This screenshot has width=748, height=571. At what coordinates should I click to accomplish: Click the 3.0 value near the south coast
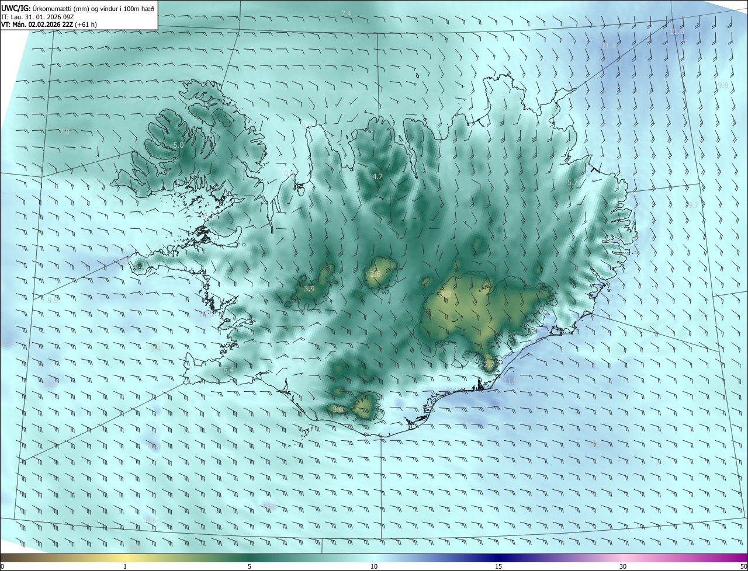(337, 410)
